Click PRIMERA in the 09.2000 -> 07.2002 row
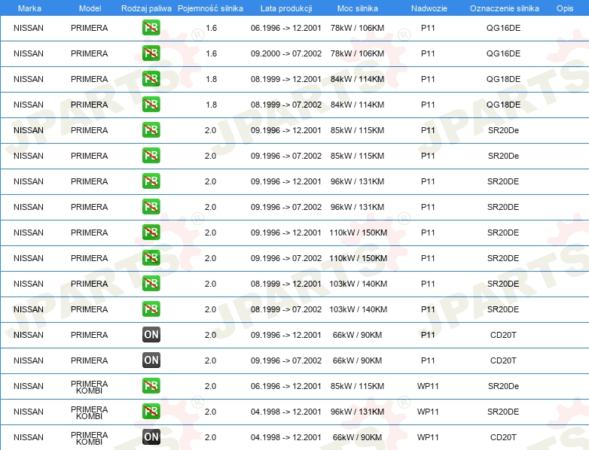The width and height of the screenshot is (589, 450). (89, 53)
